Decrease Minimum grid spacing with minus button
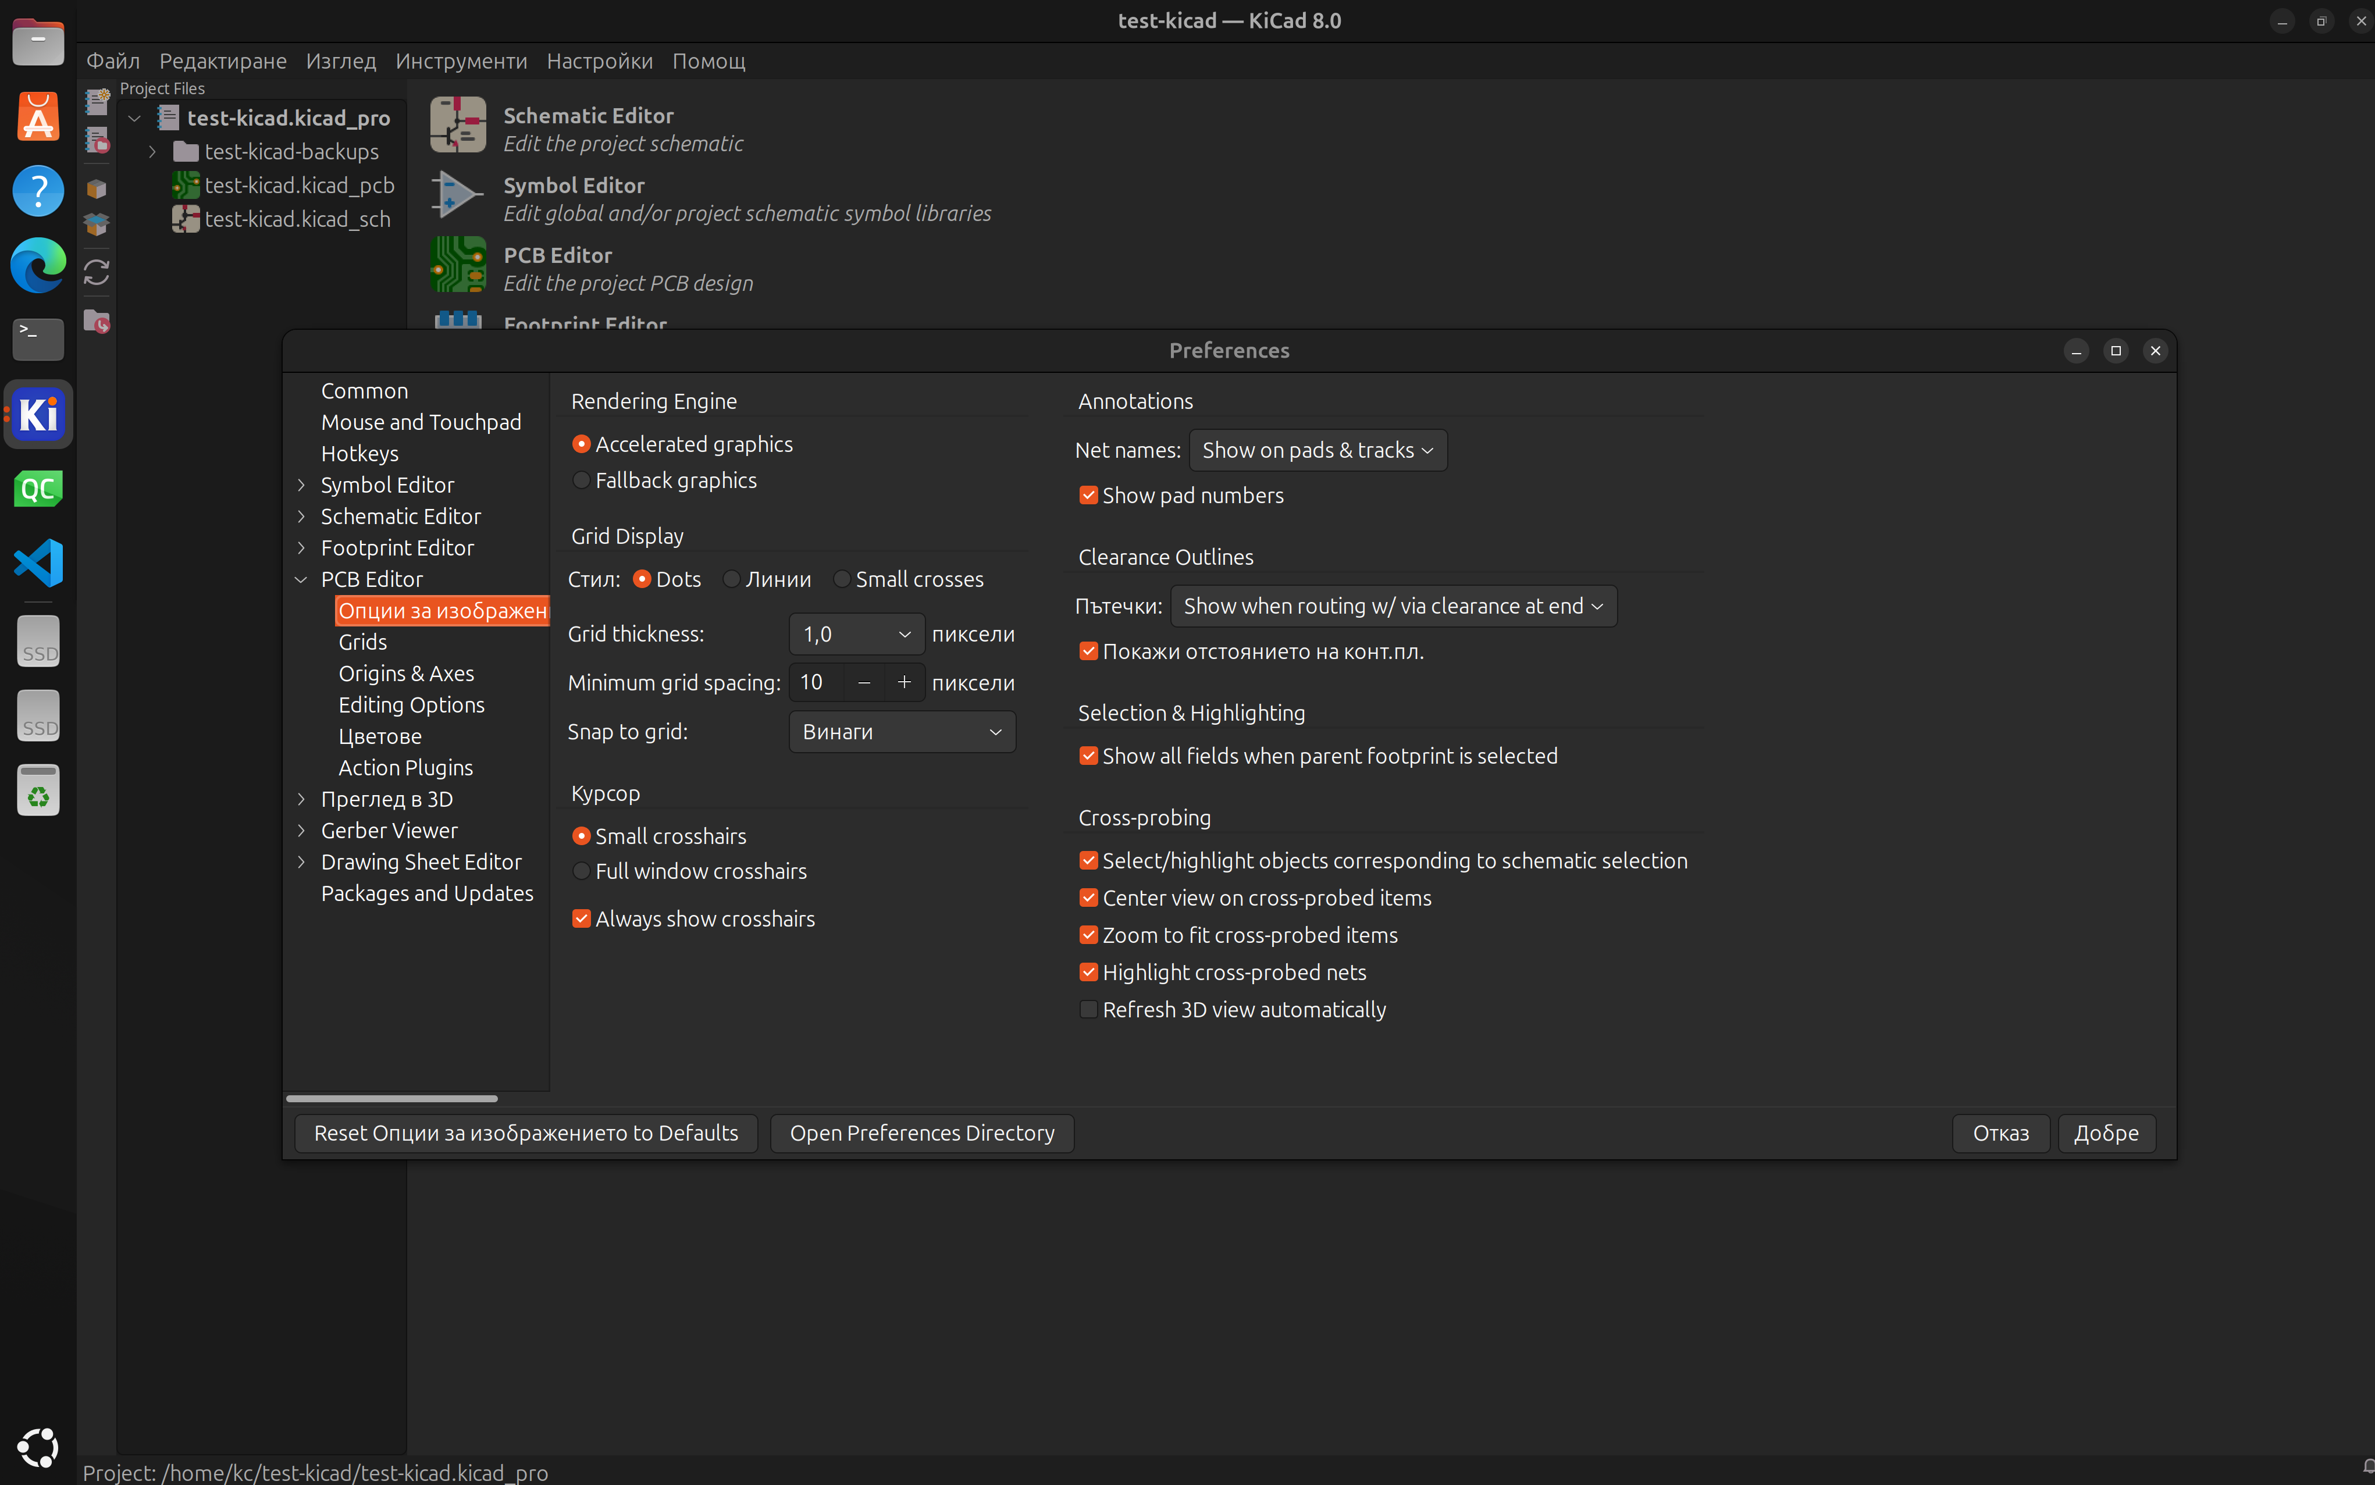 coord(863,683)
